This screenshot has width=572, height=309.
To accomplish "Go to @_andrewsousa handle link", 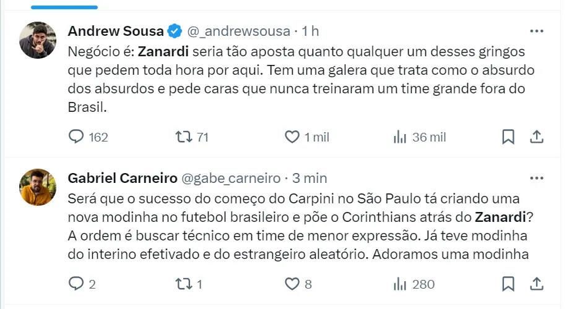I will tap(238, 30).
